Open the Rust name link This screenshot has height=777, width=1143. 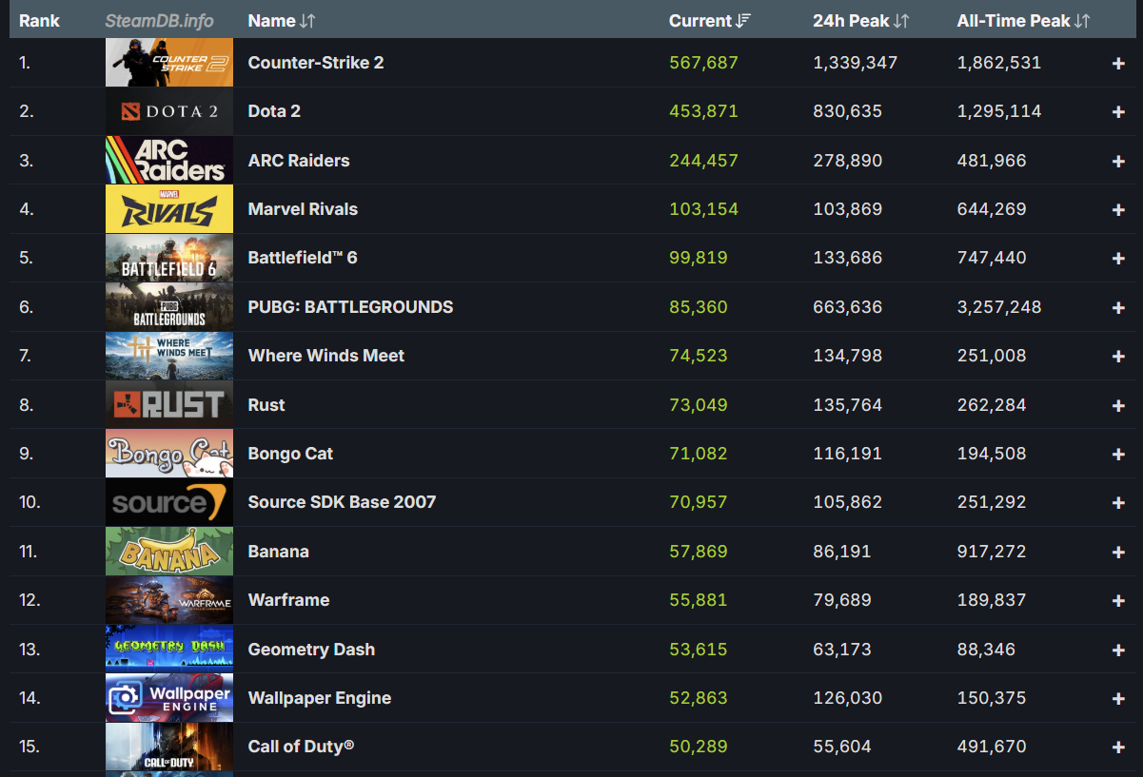266,405
